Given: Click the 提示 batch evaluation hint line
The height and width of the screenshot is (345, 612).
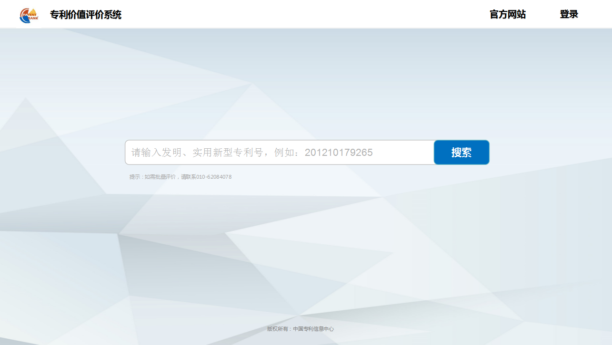Looking at the screenshot, I should [181, 177].
